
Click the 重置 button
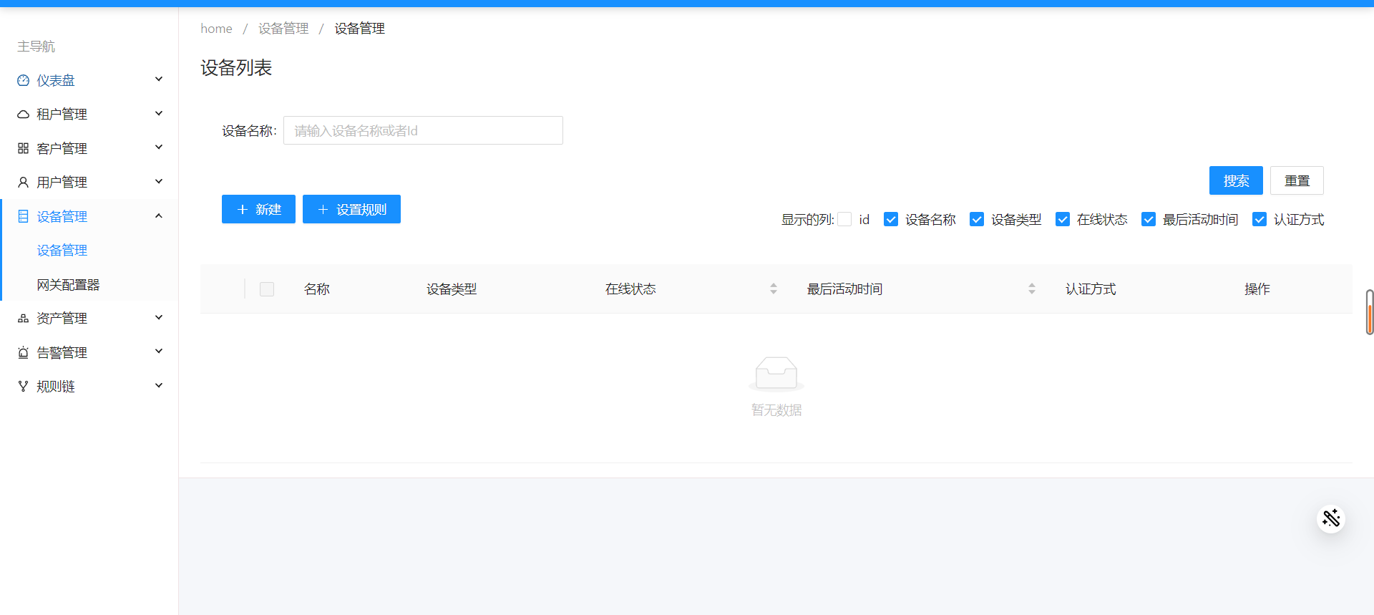1297,180
